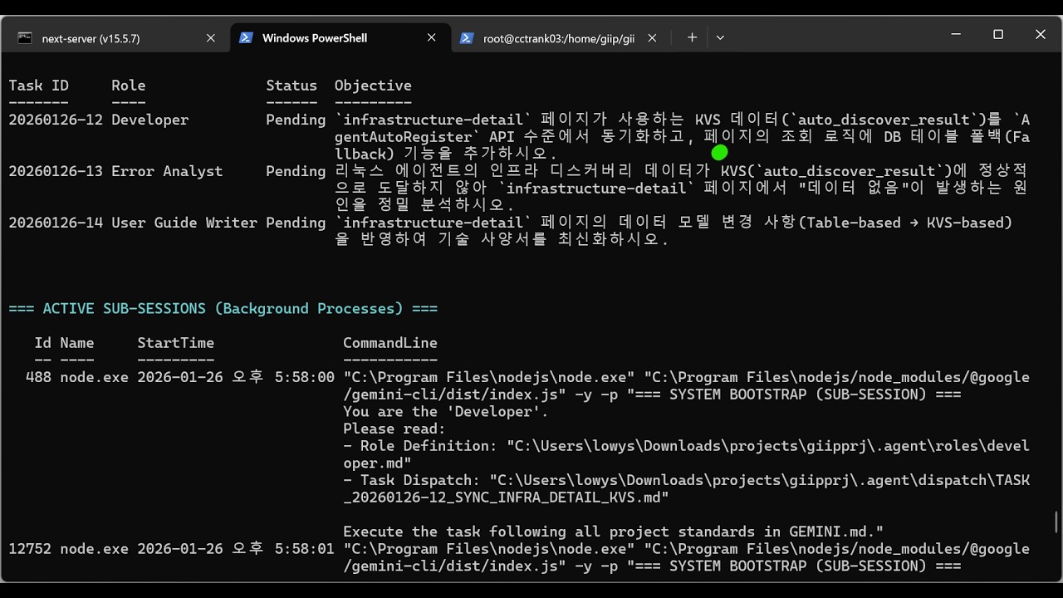Click task ID 20260126-12
The height and width of the screenshot is (598, 1063).
point(56,120)
